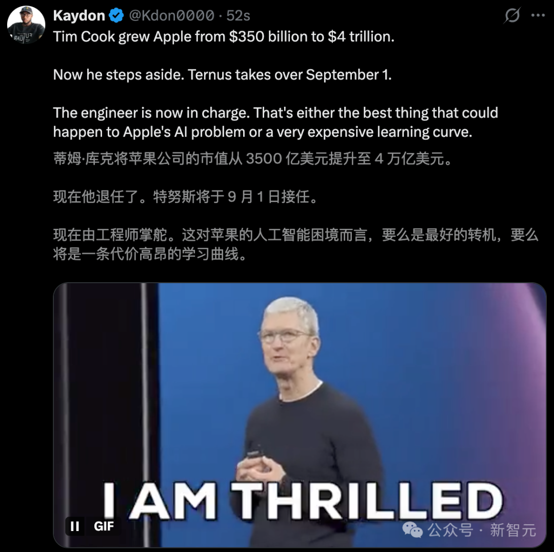Viewport: 554px width, 552px height.
Task: Click the GIF label badge
Action: [104, 526]
